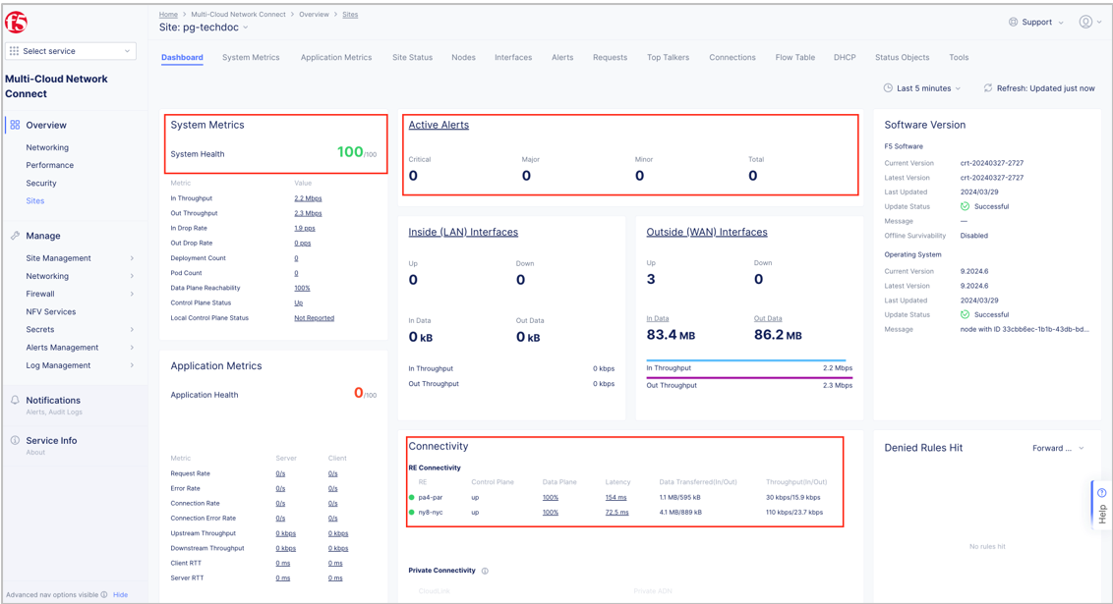Click Hide advanced nav options link
Viewport: 1113px width, 604px height.
121,595
